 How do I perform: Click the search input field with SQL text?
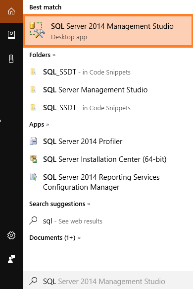(x=108, y=280)
